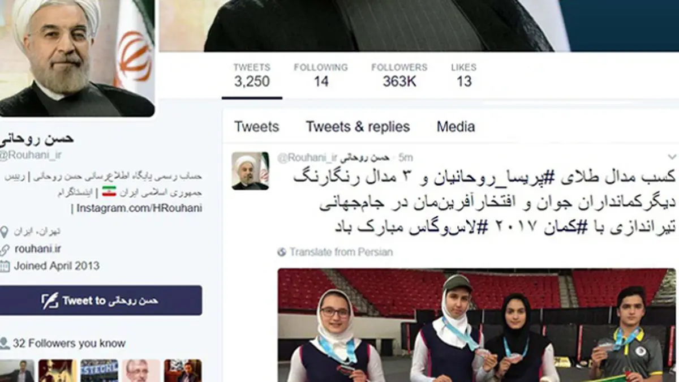
Task: Click Translate from Persian link
Action: [341, 252]
